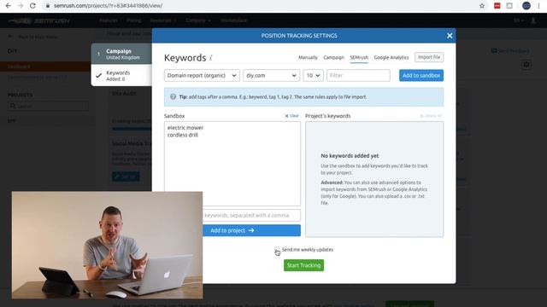This screenshot has width=547, height=307.
Task: Open the Keywords Added: 0 step
Action: (x=121, y=76)
